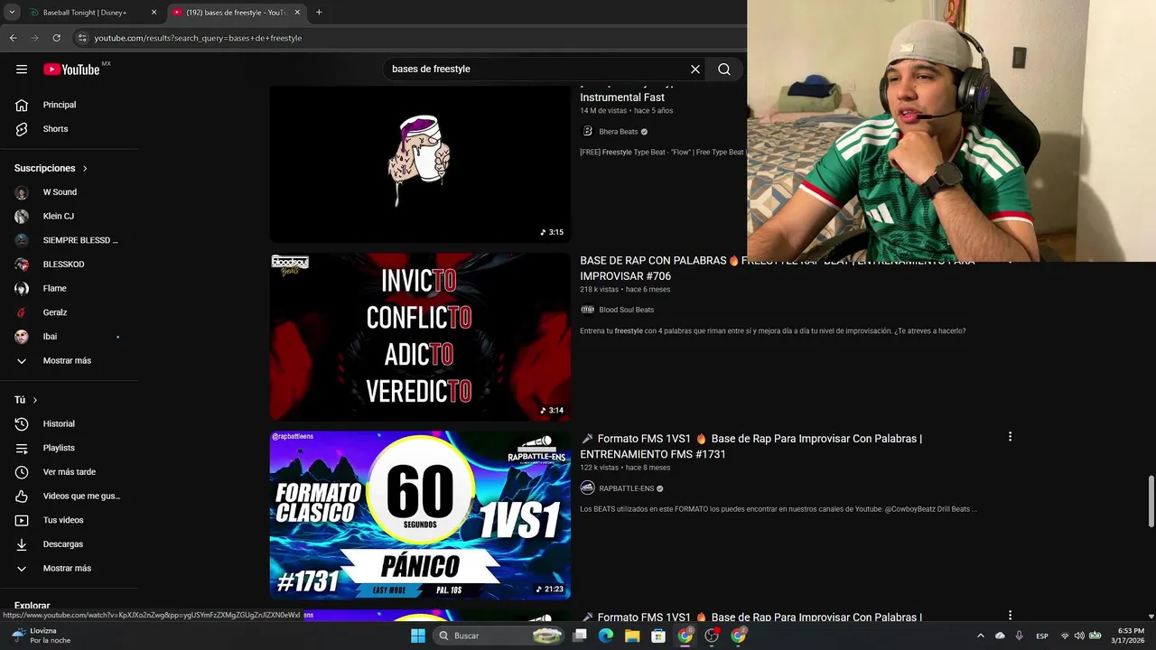Viewport: 1156px width, 650px height.
Task: Open the Bhera Beats channel avatar
Action: click(587, 132)
